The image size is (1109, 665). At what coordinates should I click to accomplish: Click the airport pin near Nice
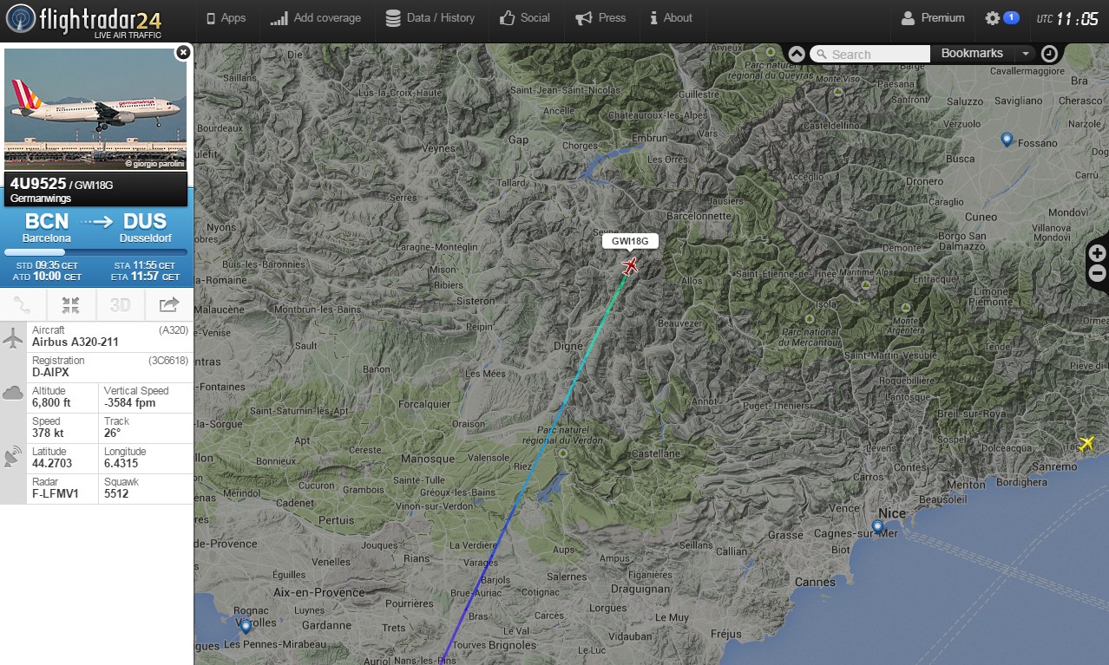(x=877, y=526)
